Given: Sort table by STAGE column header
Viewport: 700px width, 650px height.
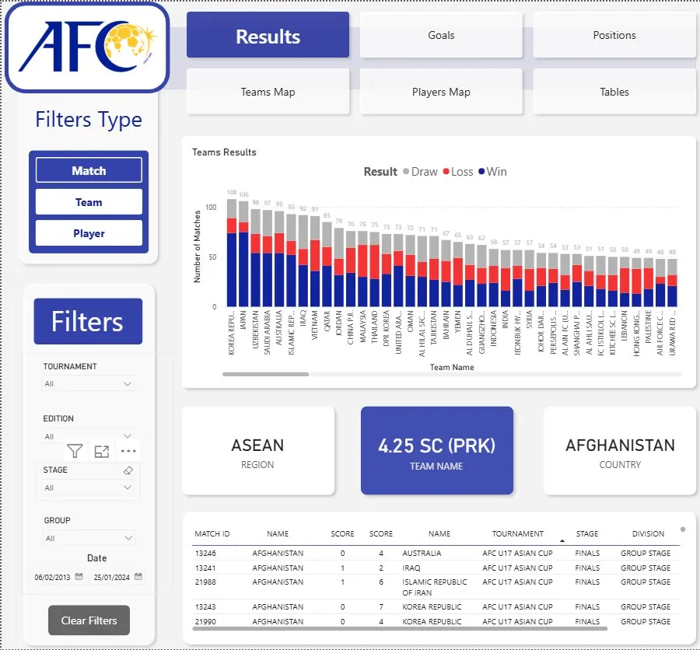Looking at the screenshot, I should click(587, 533).
